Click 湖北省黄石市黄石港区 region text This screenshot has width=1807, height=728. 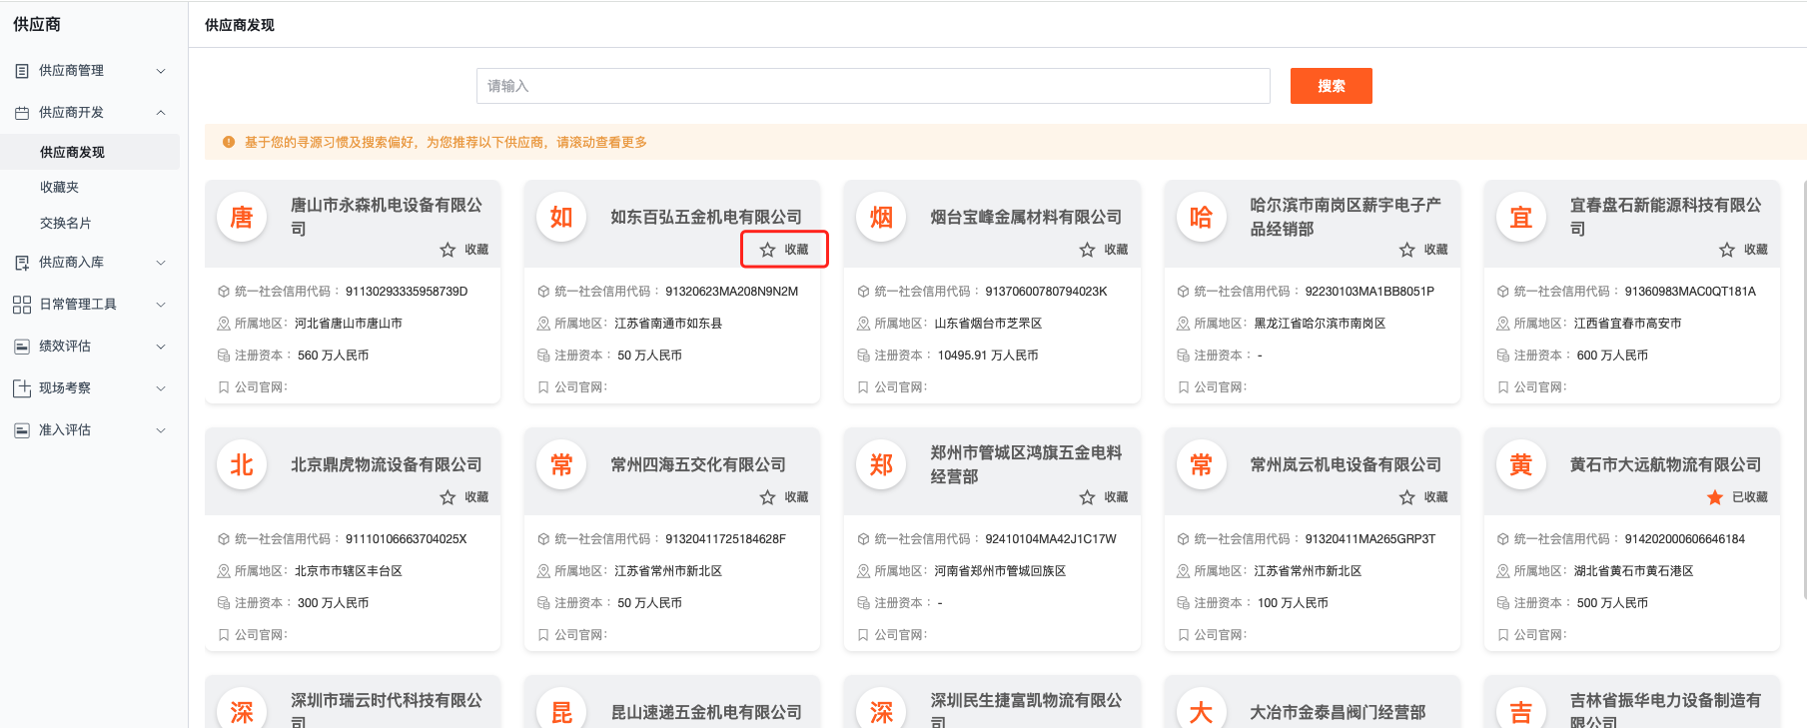[1633, 571]
